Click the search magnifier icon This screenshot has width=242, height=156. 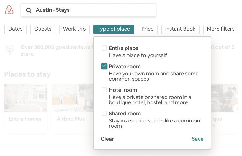(x=29, y=10)
